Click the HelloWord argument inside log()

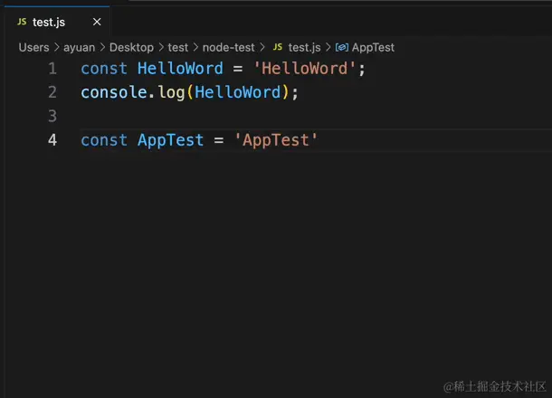(238, 92)
